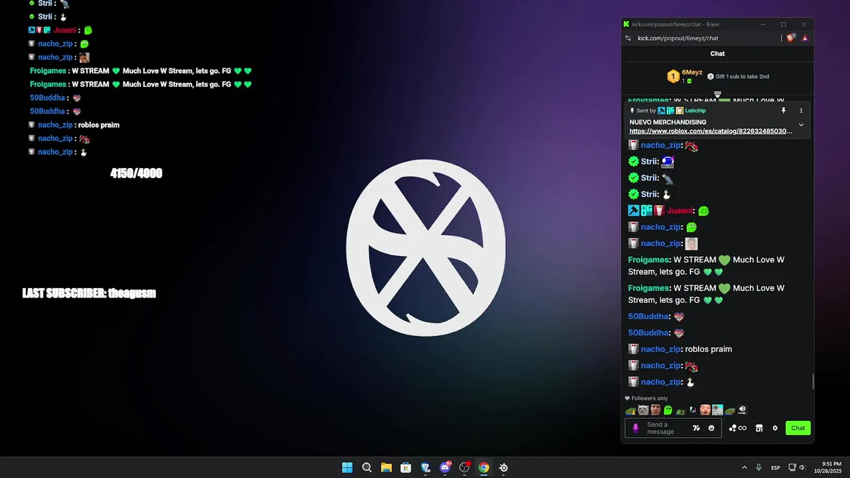Switch to Chrome in the taskbar
The image size is (850, 478).
tap(484, 467)
